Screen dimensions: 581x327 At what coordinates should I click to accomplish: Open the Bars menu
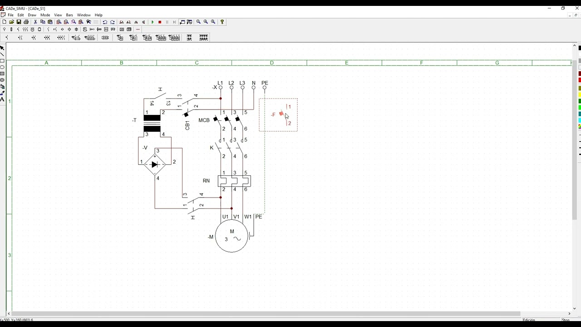click(69, 15)
